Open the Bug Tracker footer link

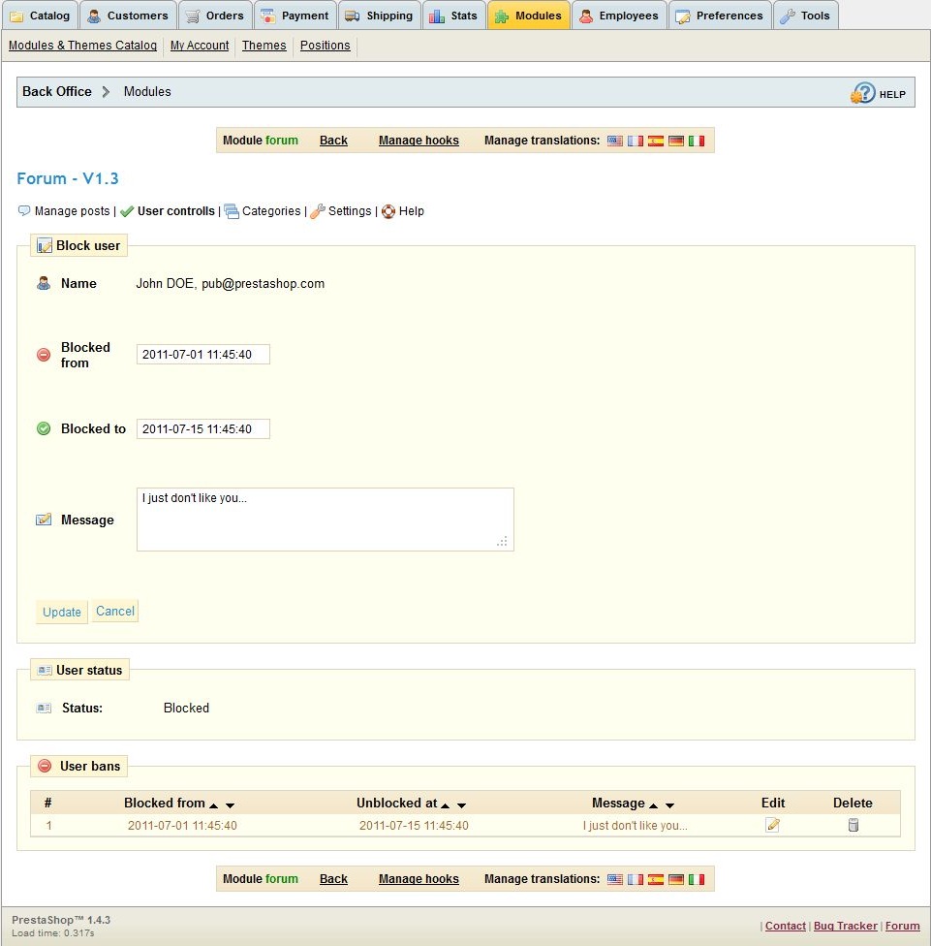[845, 926]
